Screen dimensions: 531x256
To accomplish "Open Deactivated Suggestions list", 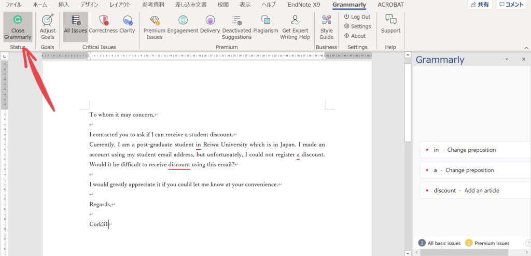I will click(236, 27).
